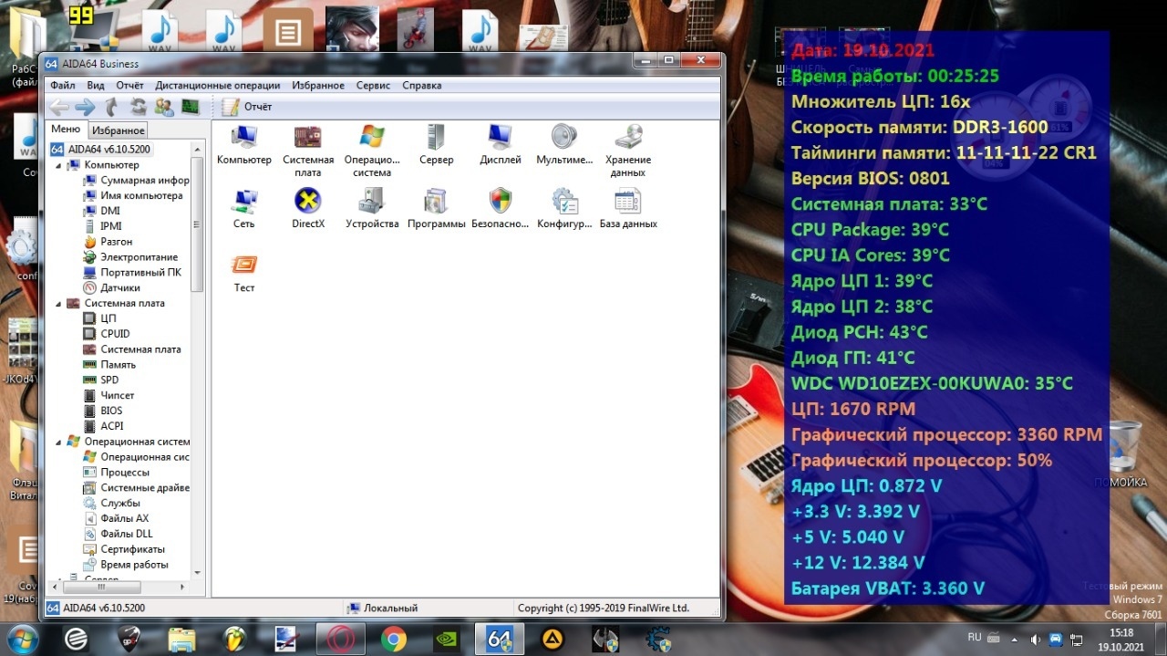Collapse the Компьютер tree node

pos(60,165)
